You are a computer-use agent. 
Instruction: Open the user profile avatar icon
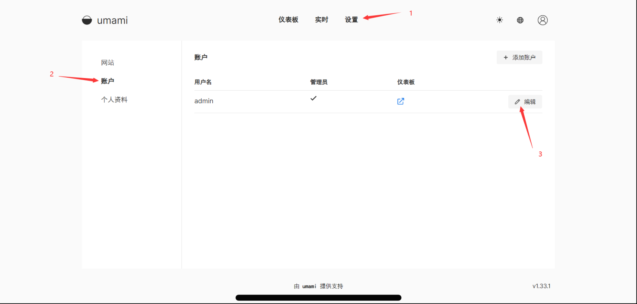point(543,20)
